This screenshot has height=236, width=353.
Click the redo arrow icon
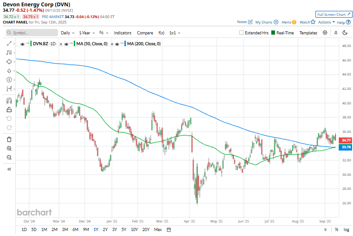tap(9, 127)
